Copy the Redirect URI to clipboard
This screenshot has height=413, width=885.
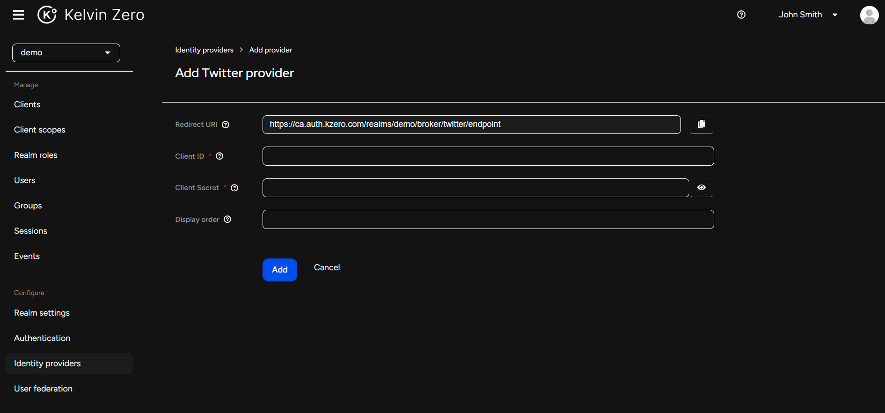(x=702, y=125)
